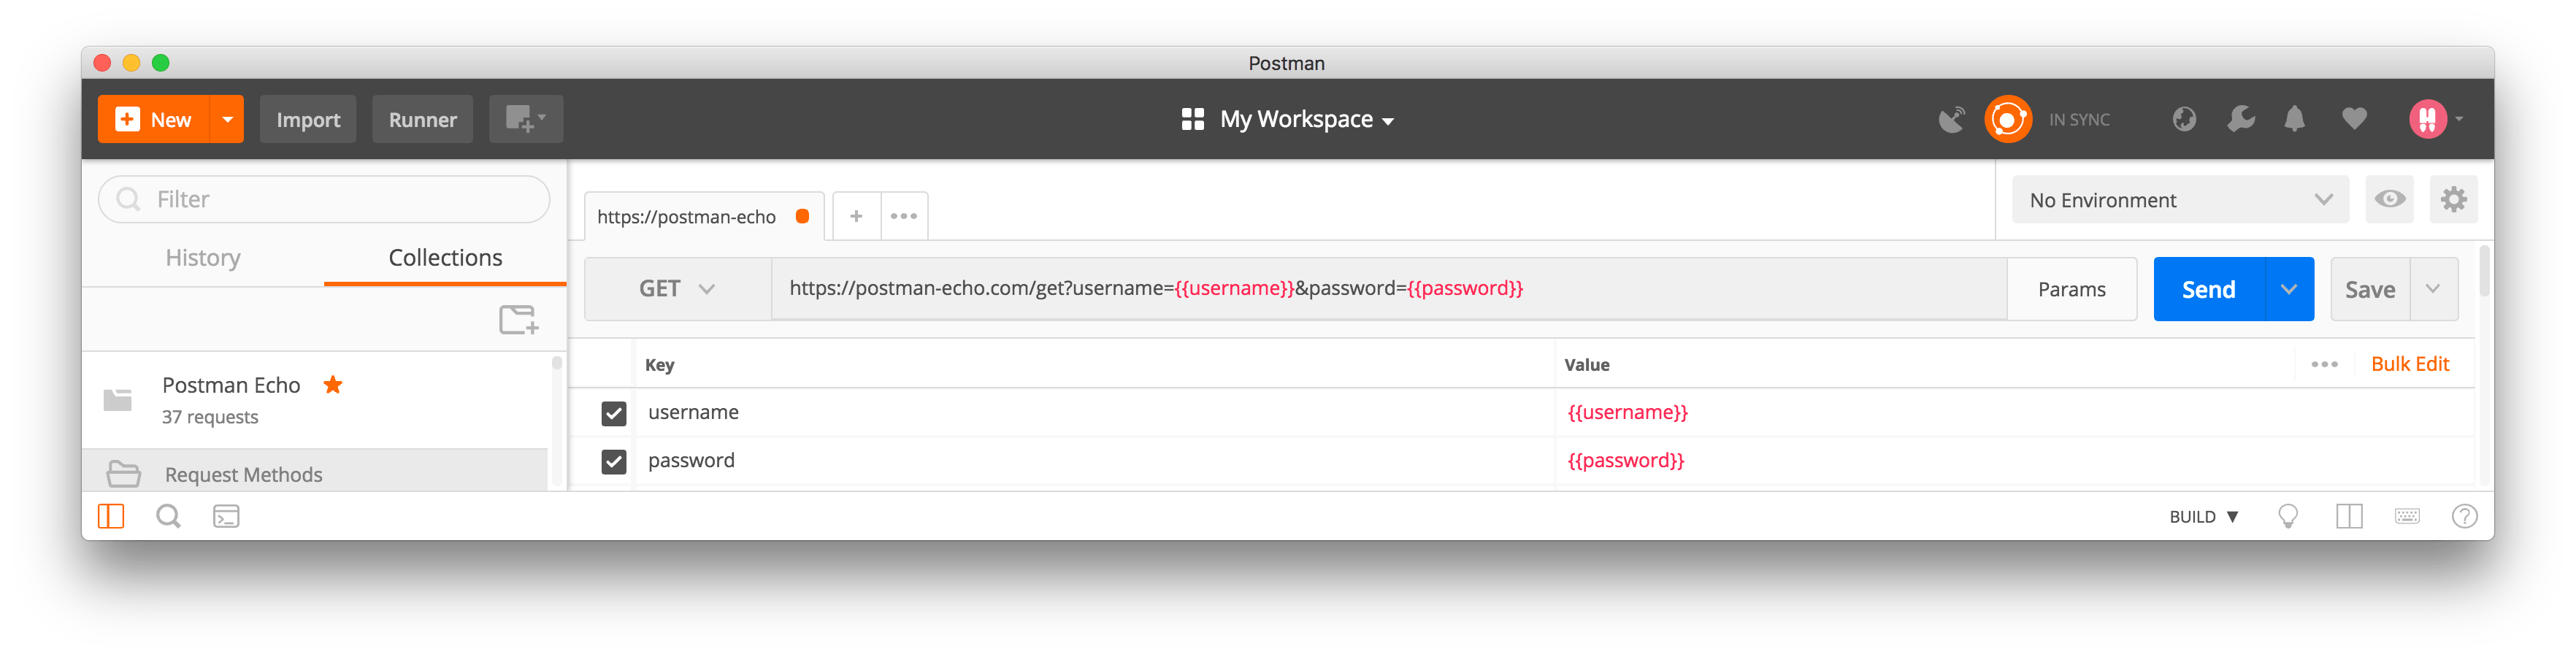Open the interceptor satellite icon
This screenshot has height=657, width=2576.
(x=1951, y=120)
